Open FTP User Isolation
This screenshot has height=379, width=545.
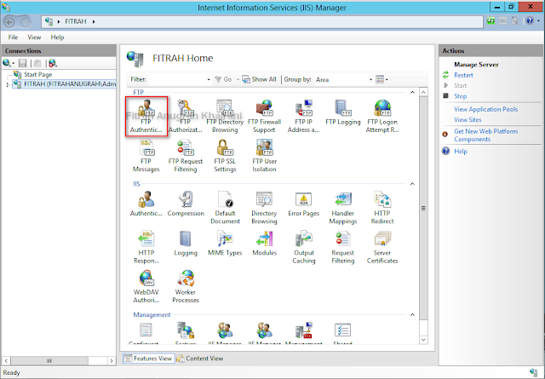point(264,156)
